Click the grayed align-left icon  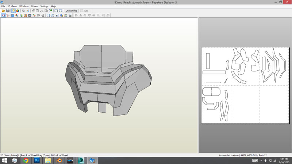point(76,15)
